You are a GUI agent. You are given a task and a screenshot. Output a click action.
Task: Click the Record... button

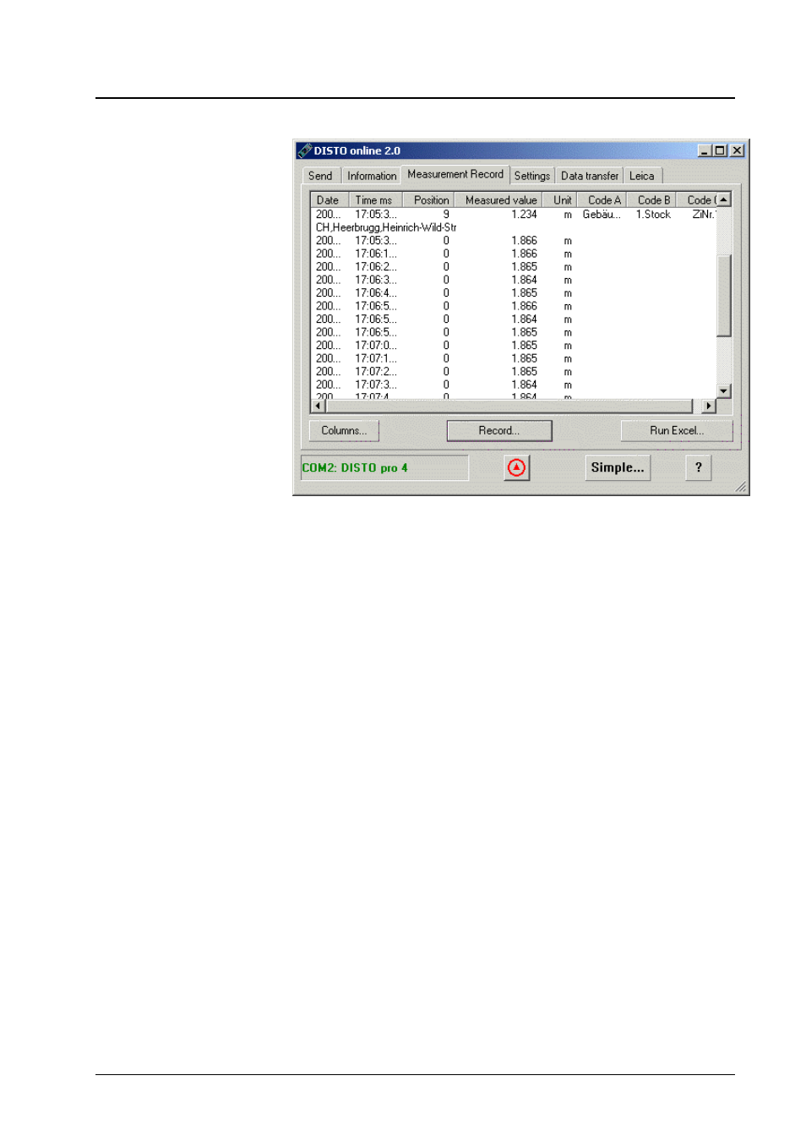(499, 430)
